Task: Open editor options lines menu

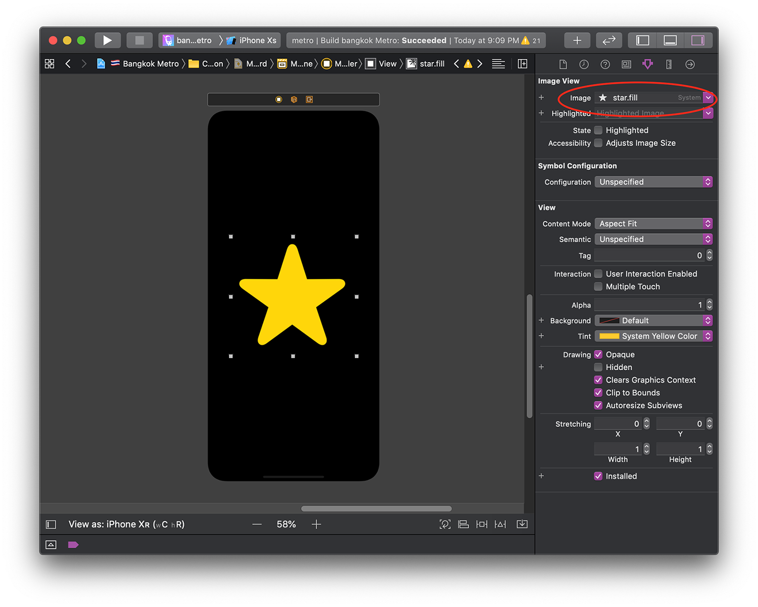Action: pyautogui.click(x=498, y=64)
